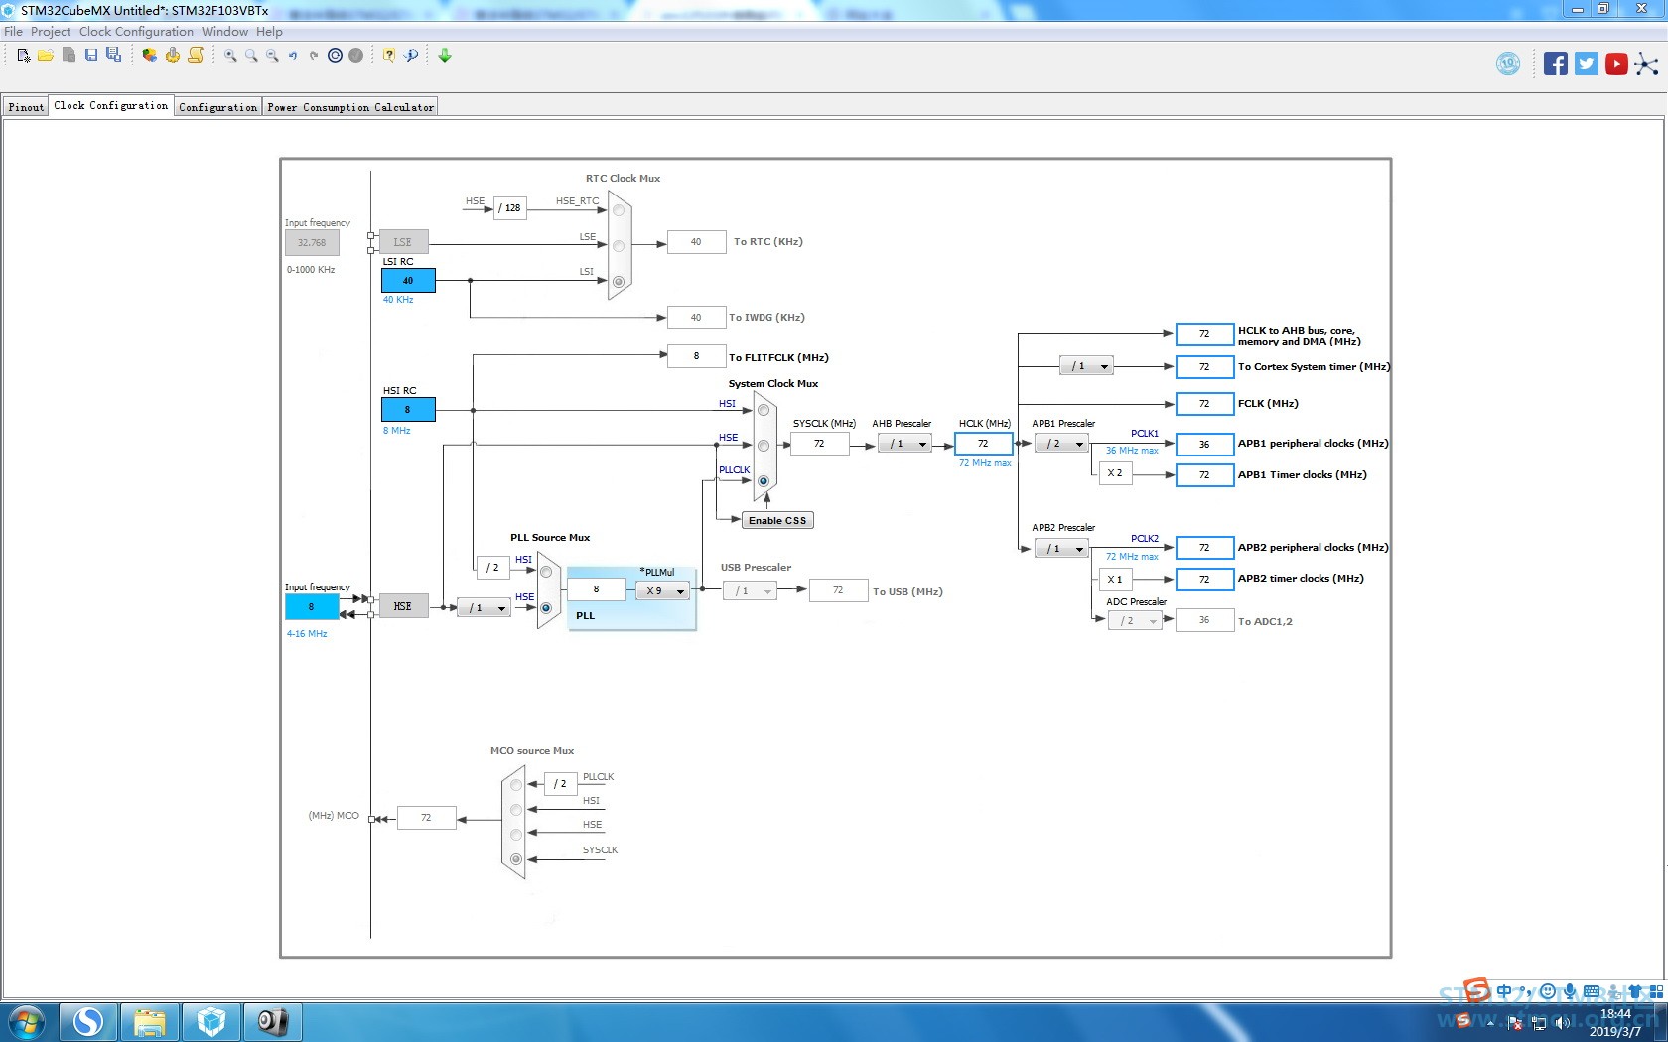Switch to the Configuration tab
This screenshot has width=1668, height=1042.
pos(218,107)
